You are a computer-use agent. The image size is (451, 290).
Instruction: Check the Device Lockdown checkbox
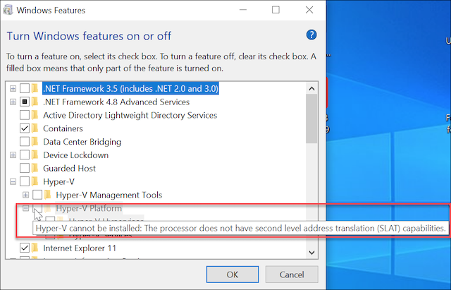[25, 155]
